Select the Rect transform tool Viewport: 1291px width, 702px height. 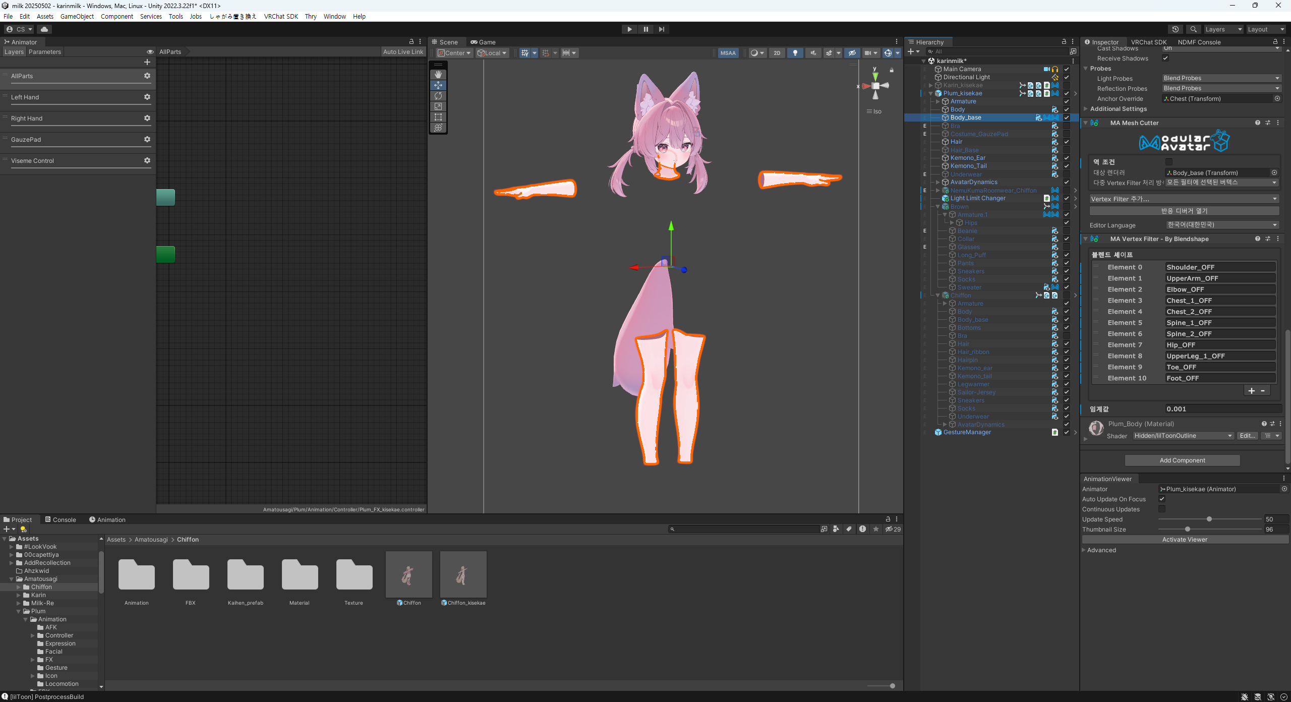tap(438, 117)
